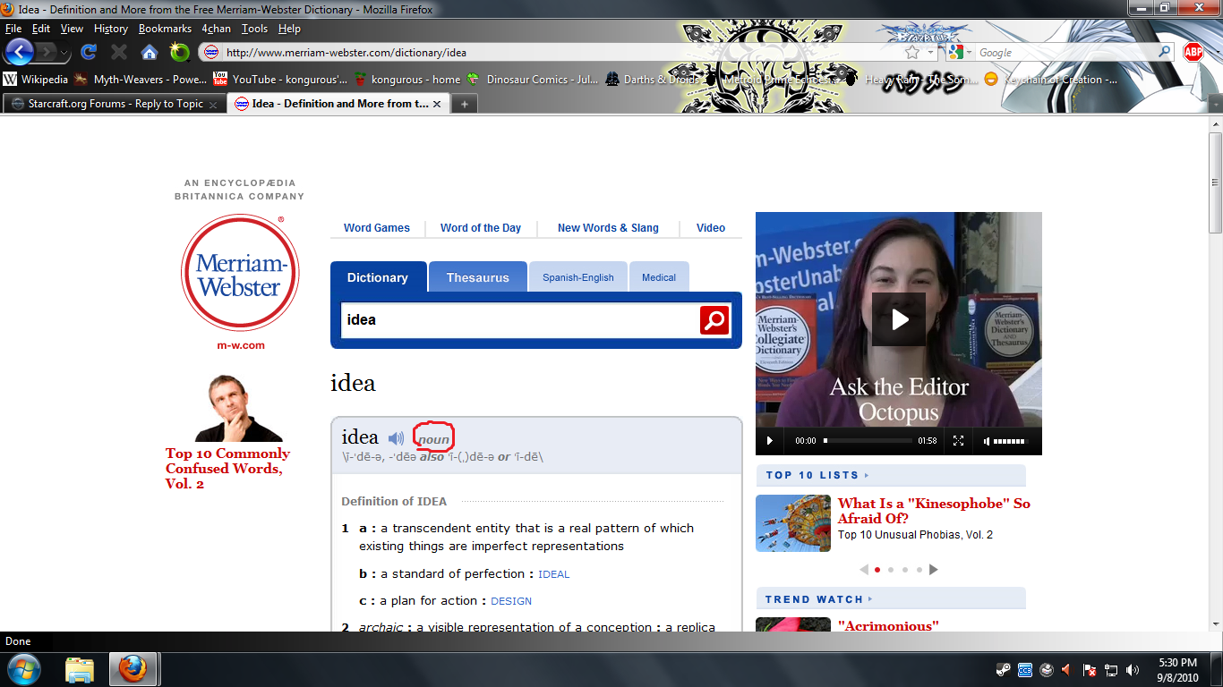Screen dimensions: 1223x687
Task: Open the Action Center flag icon
Action: (x=1090, y=669)
